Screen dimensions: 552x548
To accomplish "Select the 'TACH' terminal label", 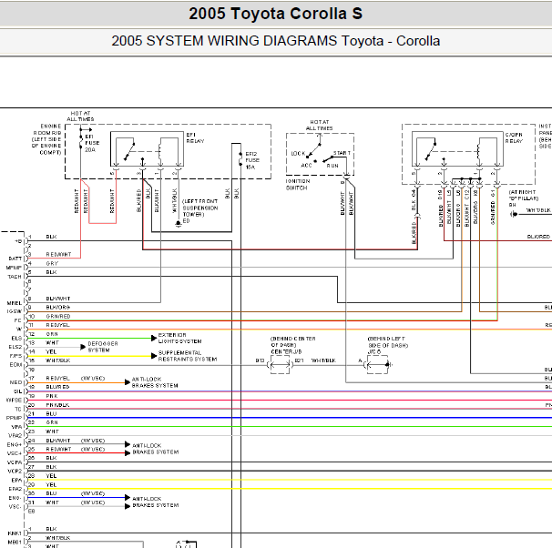I will point(15,277).
